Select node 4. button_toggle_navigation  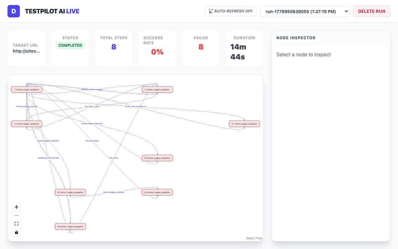pyautogui.click(x=157, y=90)
